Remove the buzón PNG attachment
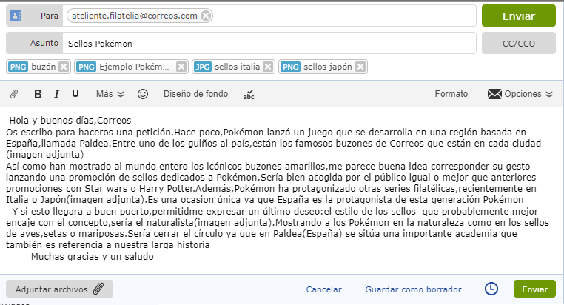 point(64,67)
